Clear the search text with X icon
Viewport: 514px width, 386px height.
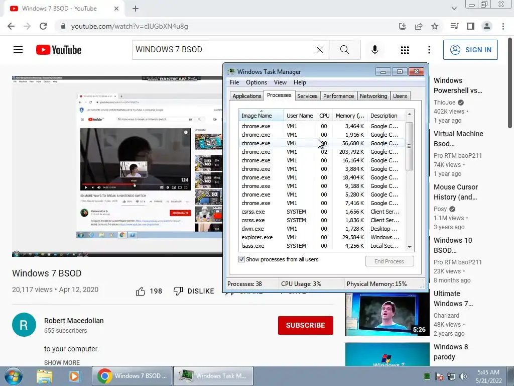(x=320, y=50)
